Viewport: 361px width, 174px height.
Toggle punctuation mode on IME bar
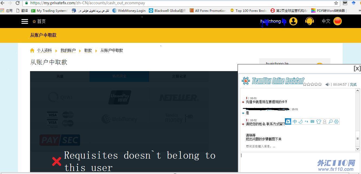(x=306, y=121)
